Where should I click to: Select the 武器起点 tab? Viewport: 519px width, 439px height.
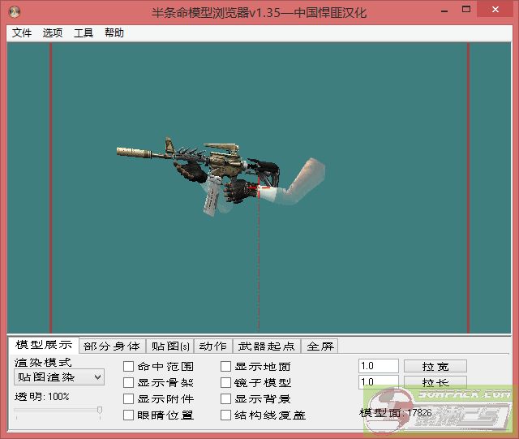tap(267, 346)
